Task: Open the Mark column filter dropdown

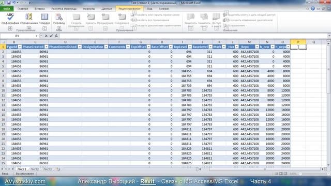Action: (x=224, y=47)
